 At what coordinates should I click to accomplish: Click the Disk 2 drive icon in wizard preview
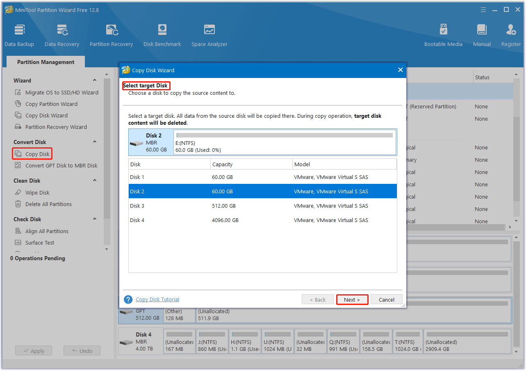(x=137, y=144)
